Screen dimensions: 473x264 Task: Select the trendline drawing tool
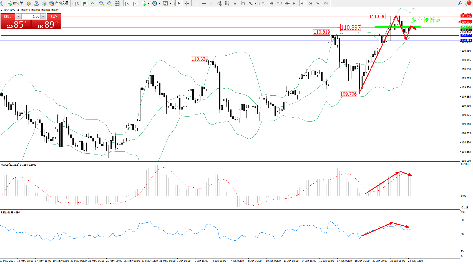212,3
